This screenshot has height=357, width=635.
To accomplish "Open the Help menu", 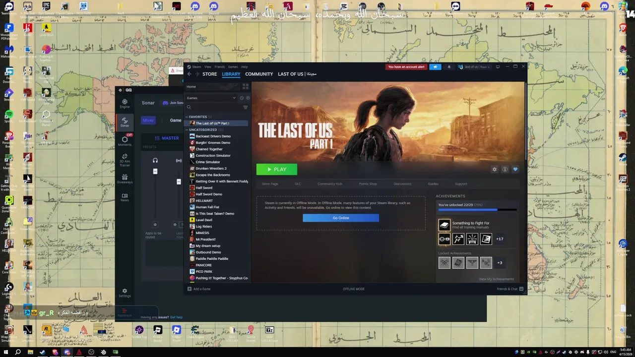I will 244,67.
